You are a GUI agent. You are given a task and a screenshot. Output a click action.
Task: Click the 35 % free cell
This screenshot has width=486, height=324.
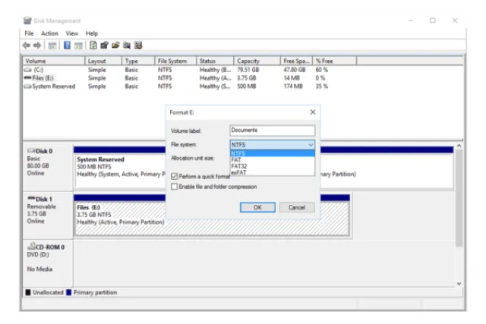[322, 87]
